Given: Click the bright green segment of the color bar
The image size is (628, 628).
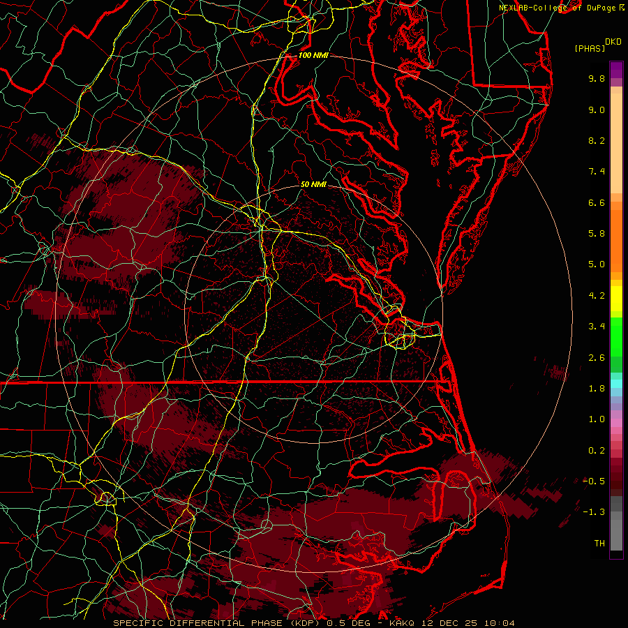Looking at the screenshot, I should [616, 337].
